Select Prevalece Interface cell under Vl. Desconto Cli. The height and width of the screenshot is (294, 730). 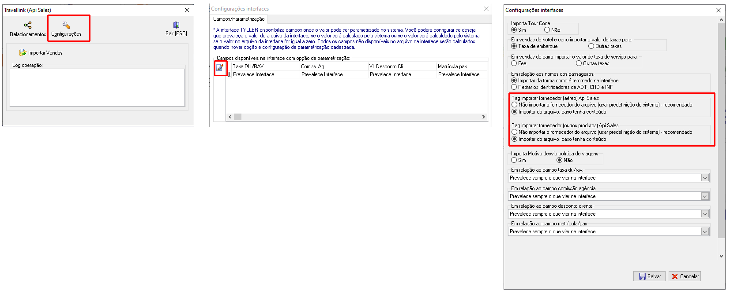coord(402,74)
